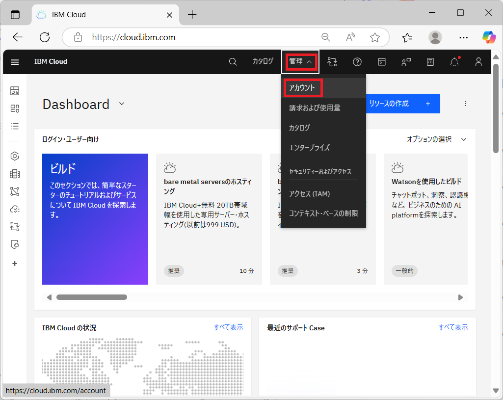Image resolution: width=503 pixels, height=400 pixels.
Task: Click the plus icon at sidebar bottom
Action: 14,263
